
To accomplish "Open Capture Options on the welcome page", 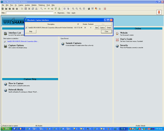I will (x=16, y=46).
